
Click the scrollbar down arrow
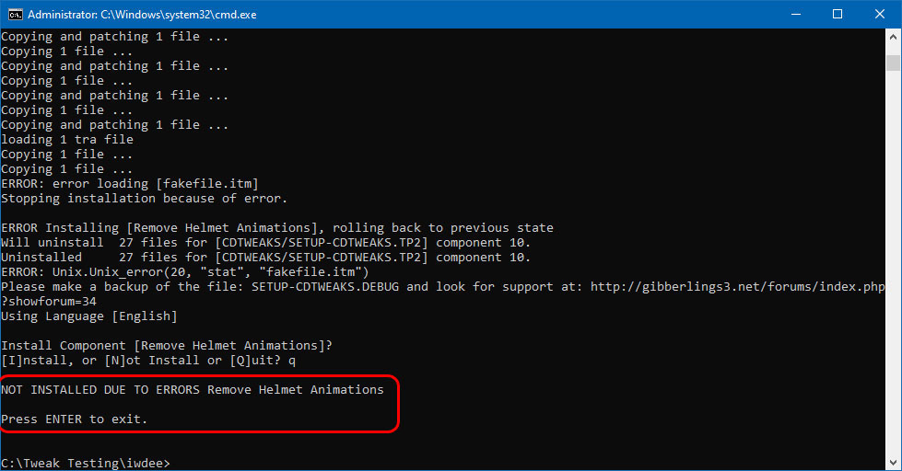893,462
